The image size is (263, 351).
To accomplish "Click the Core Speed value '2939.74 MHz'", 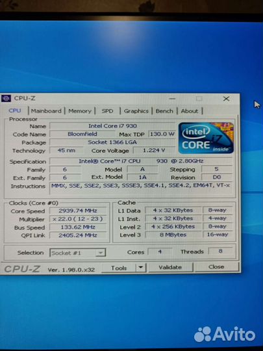I will tap(78, 211).
